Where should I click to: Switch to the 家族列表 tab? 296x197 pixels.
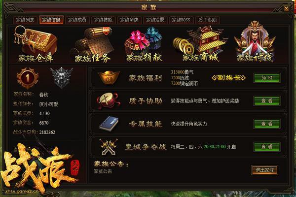click(x=25, y=20)
